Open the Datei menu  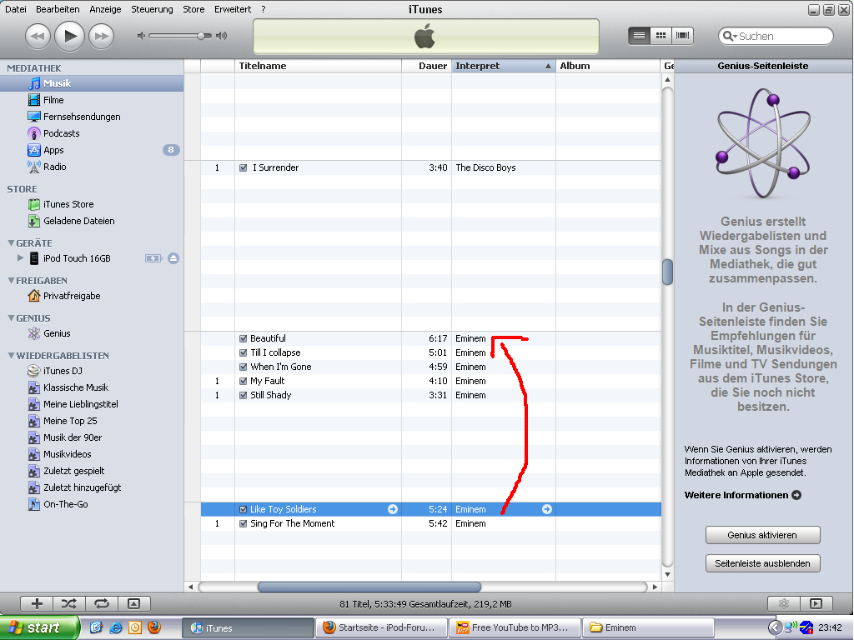click(15, 9)
